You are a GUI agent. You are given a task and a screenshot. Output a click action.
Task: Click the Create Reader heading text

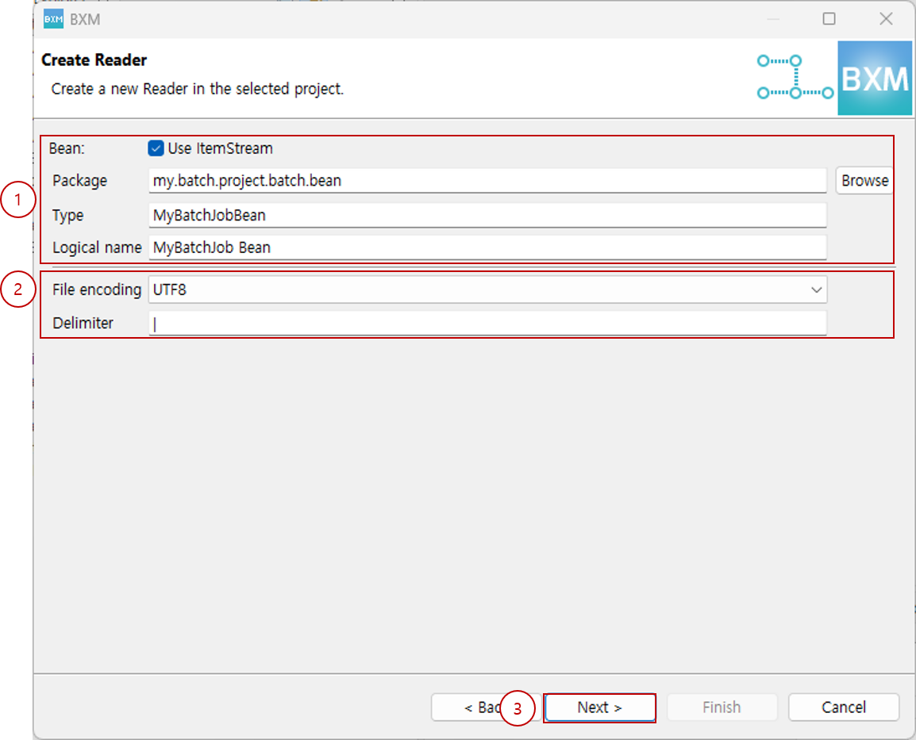[x=93, y=59]
